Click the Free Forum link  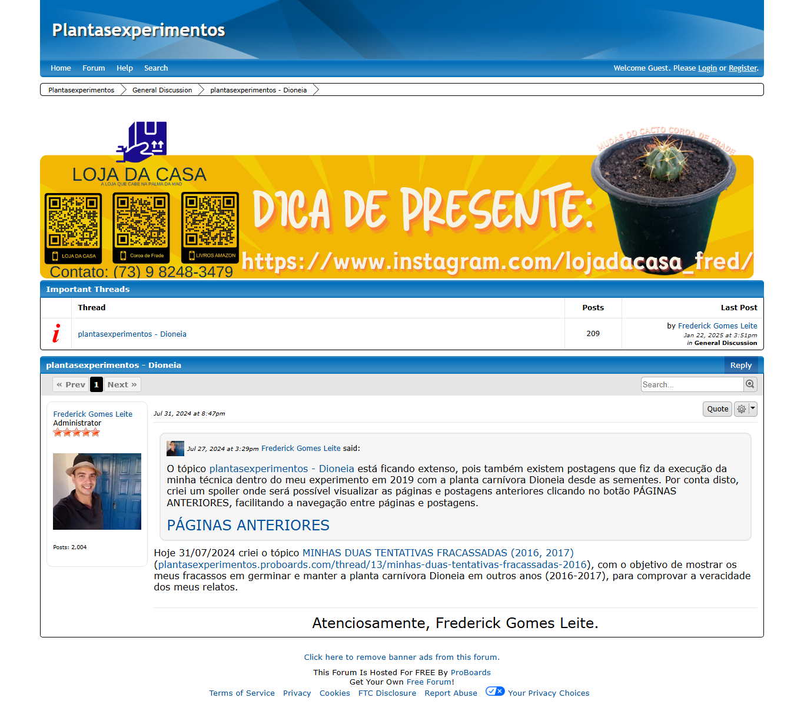(429, 682)
